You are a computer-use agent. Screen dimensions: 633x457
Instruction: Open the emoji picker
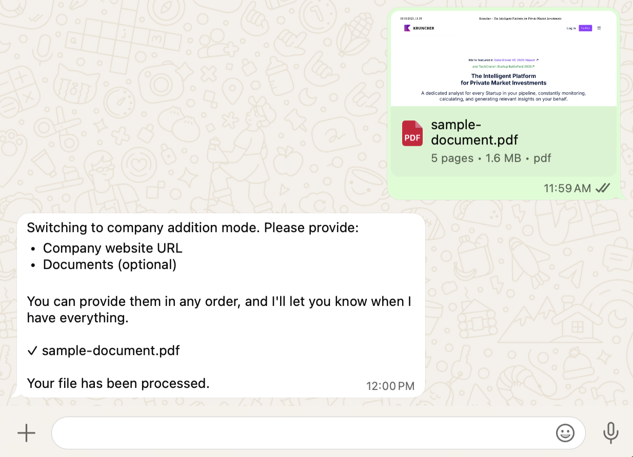[565, 433]
